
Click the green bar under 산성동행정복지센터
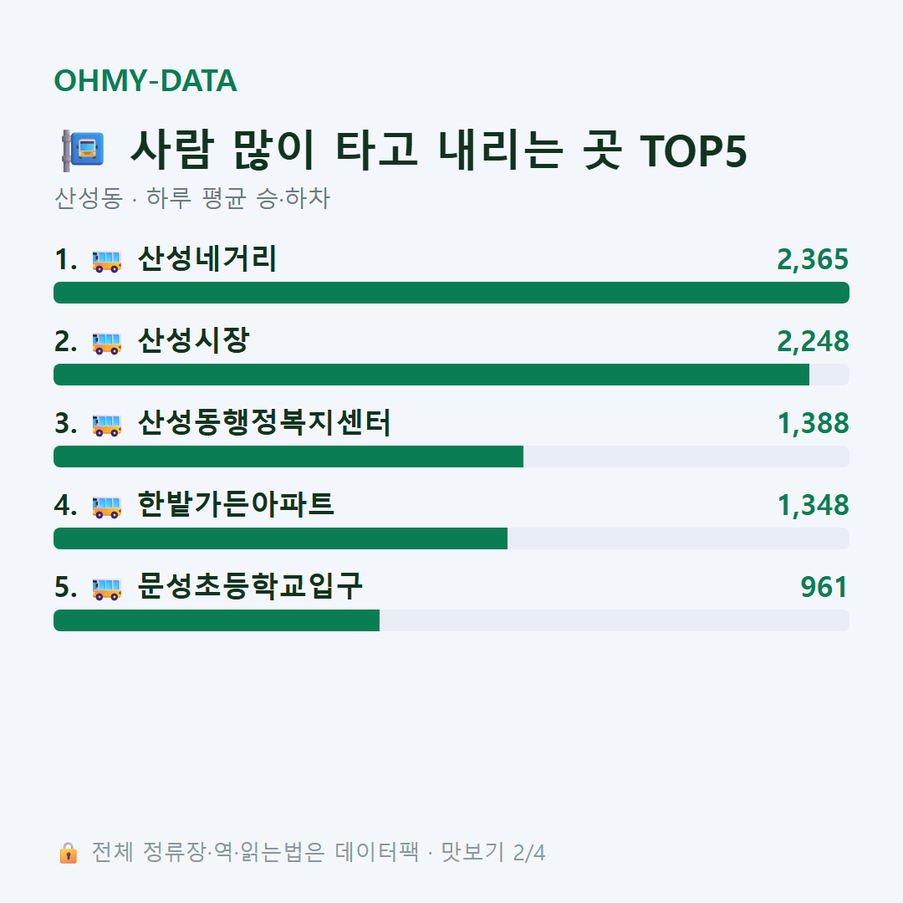(288, 457)
